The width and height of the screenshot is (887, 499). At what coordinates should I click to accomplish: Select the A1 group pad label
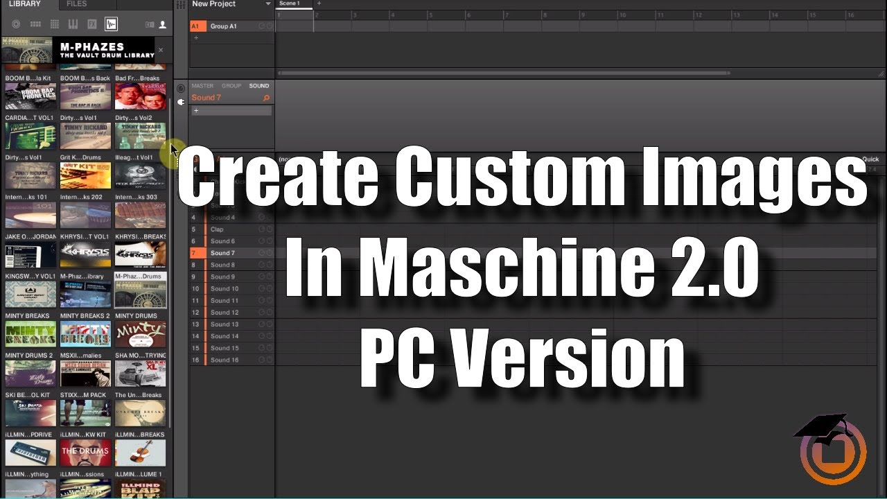197,26
